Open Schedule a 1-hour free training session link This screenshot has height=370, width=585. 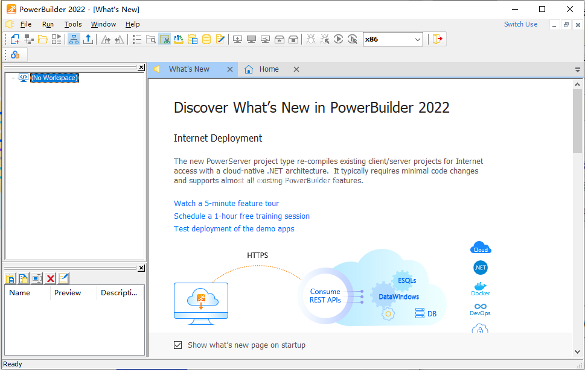click(x=241, y=216)
